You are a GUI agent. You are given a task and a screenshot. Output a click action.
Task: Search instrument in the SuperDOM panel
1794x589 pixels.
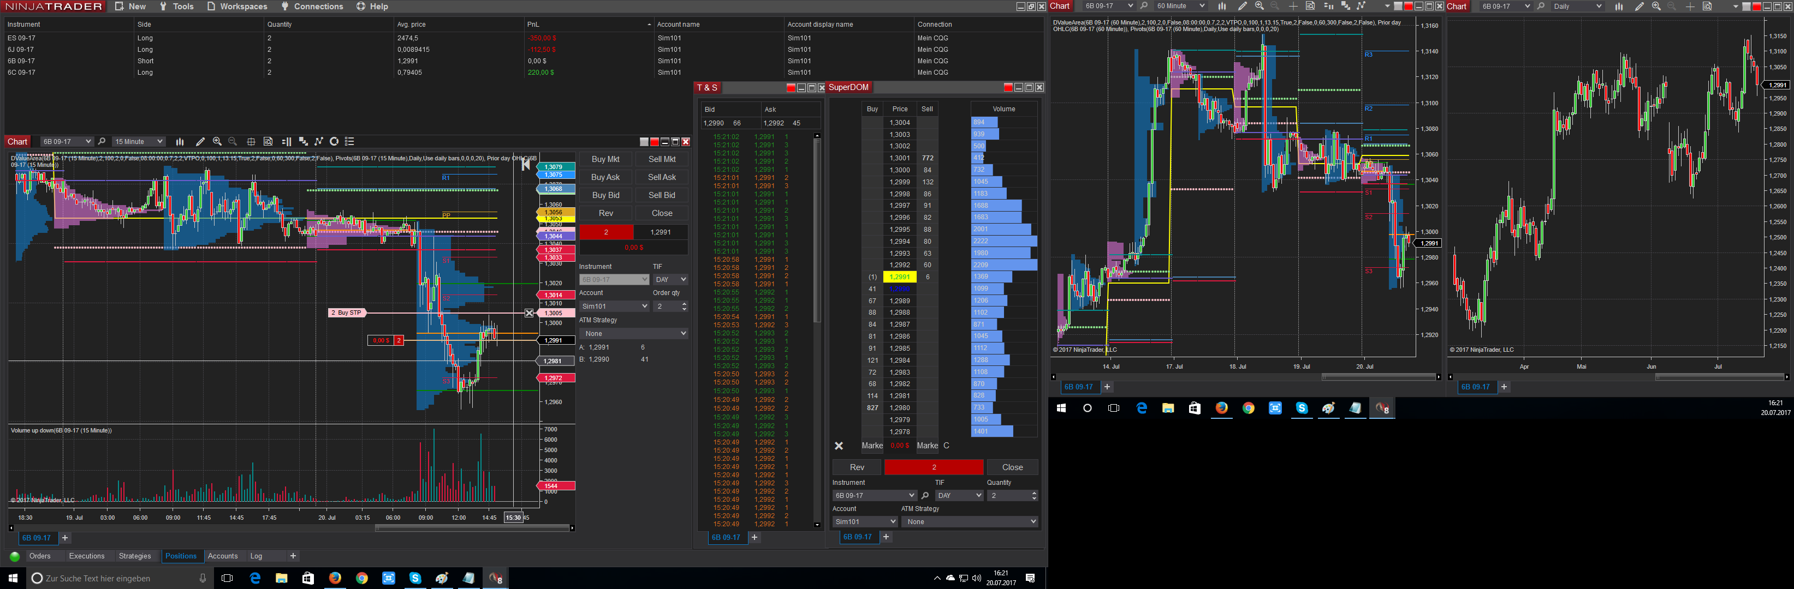pos(925,496)
